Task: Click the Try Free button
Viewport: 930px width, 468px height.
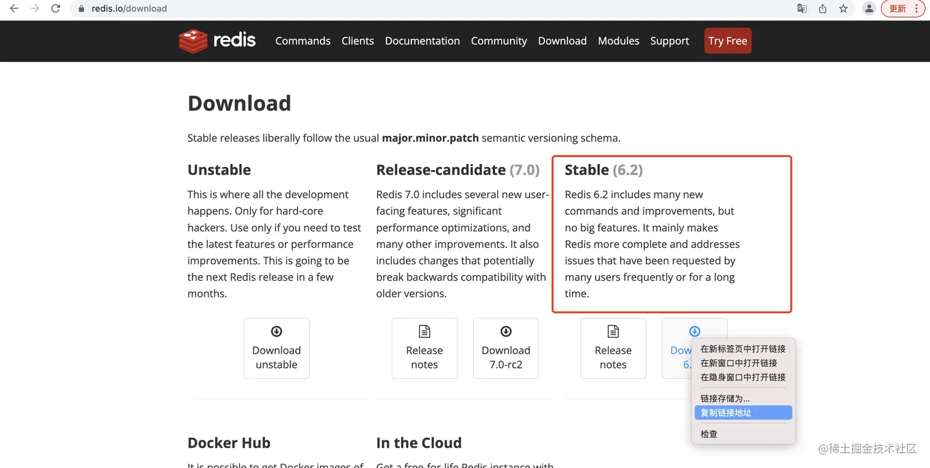Action: click(728, 41)
